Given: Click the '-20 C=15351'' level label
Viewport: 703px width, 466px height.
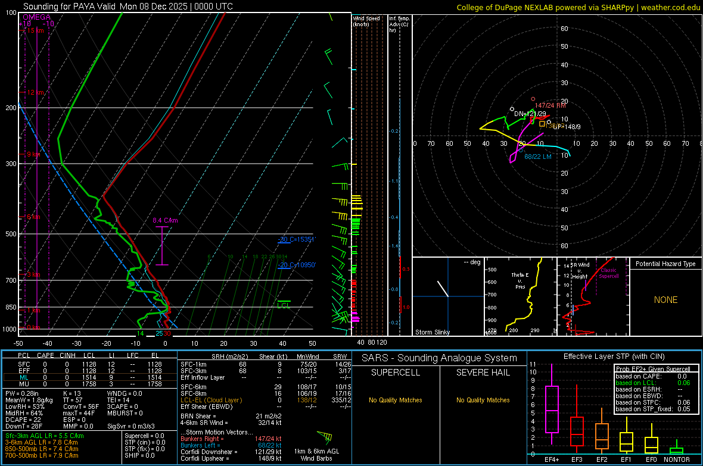Looking at the screenshot, I should [x=297, y=239].
